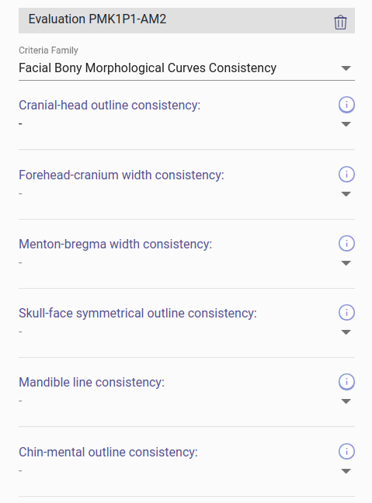372x503 pixels.
Task: Select Facial Bony Morphological Curves Consistency field
Action: 186,68
